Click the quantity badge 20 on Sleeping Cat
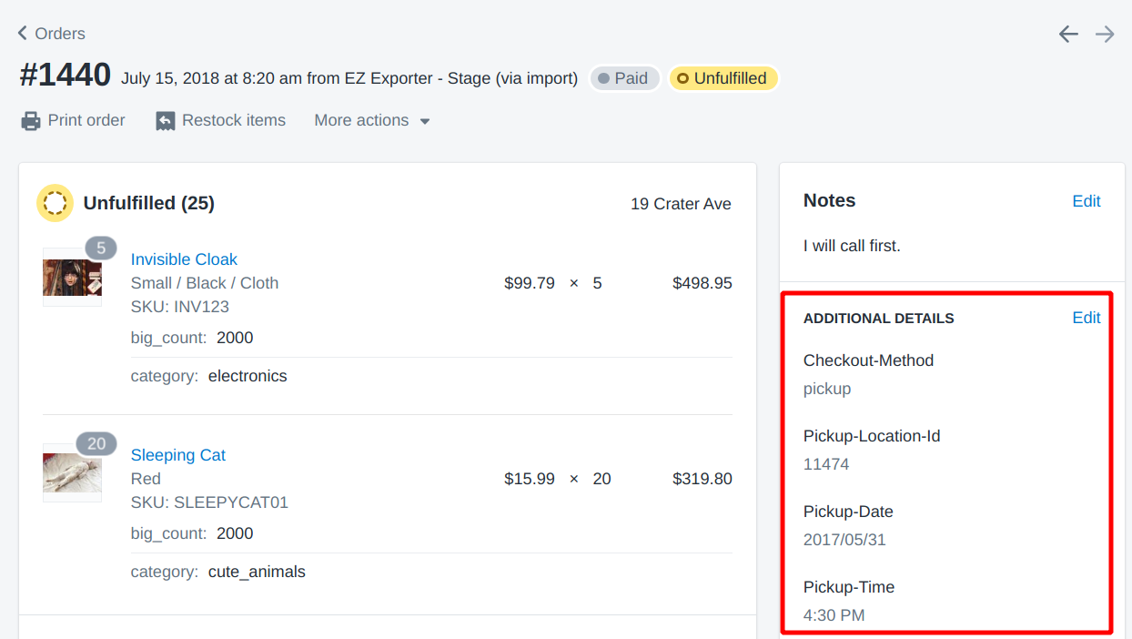The height and width of the screenshot is (639, 1132). point(96,443)
